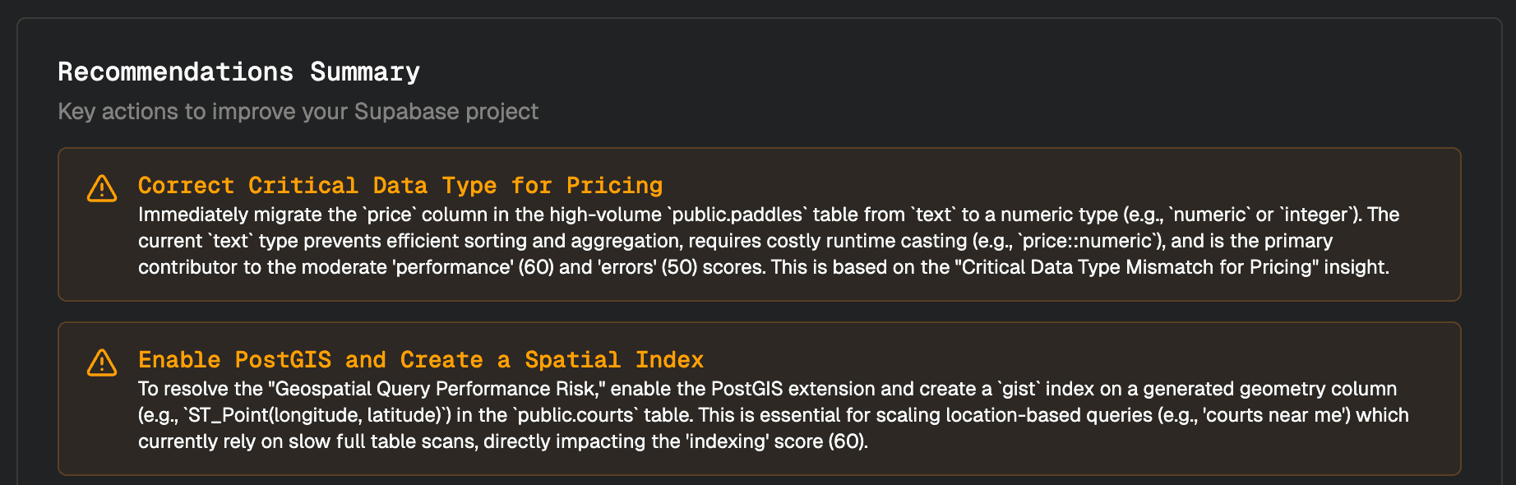Click the `public.paddles` table reference

pos(737,215)
